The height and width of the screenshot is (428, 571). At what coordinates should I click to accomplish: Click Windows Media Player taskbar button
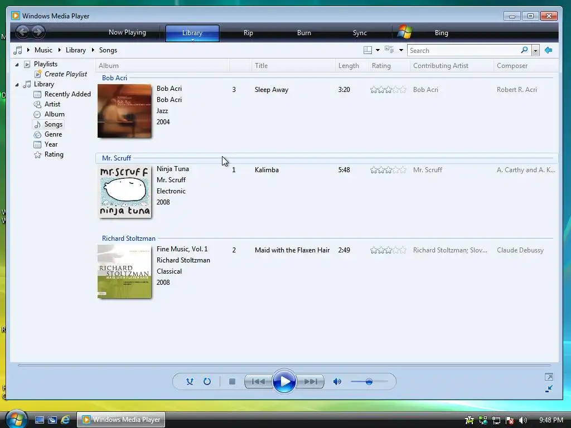pyautogui.click(x=121, y=420)
